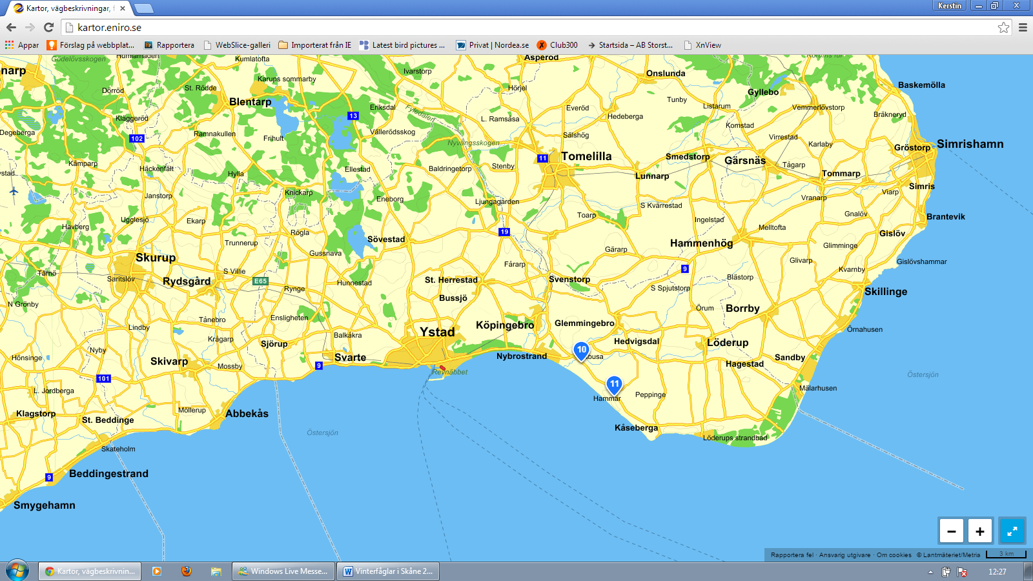Toggle fullscreen map view
The width and height of the screenshot is (1033, 581).
click(1012, 531)
